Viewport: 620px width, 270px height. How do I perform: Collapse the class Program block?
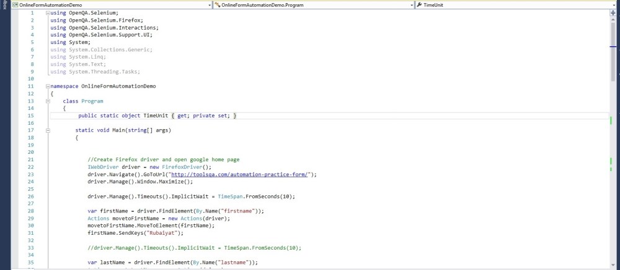(x=48, y=101)
